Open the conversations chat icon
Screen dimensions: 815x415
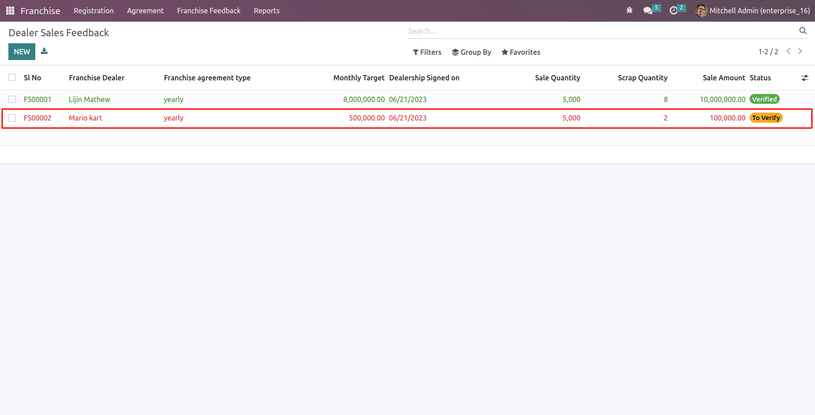point(648,11)
